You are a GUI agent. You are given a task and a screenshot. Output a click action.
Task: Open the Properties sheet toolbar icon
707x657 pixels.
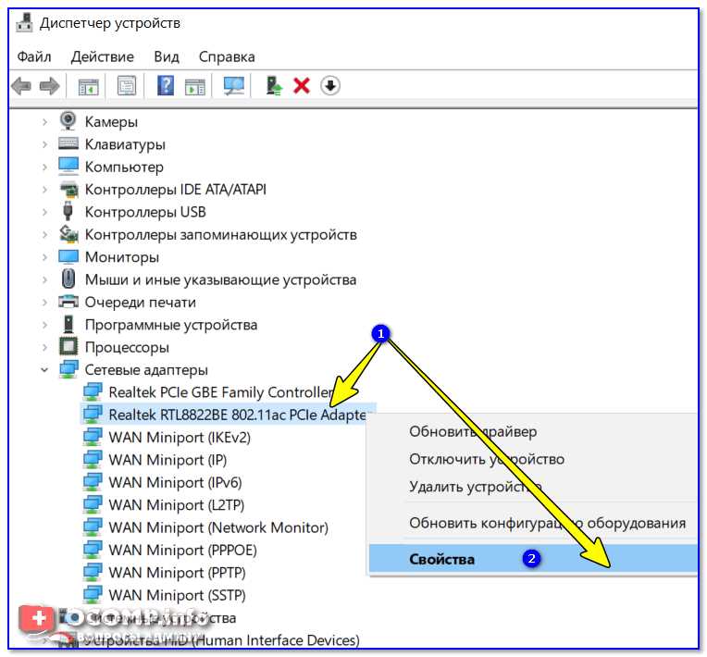pos(127,85)
